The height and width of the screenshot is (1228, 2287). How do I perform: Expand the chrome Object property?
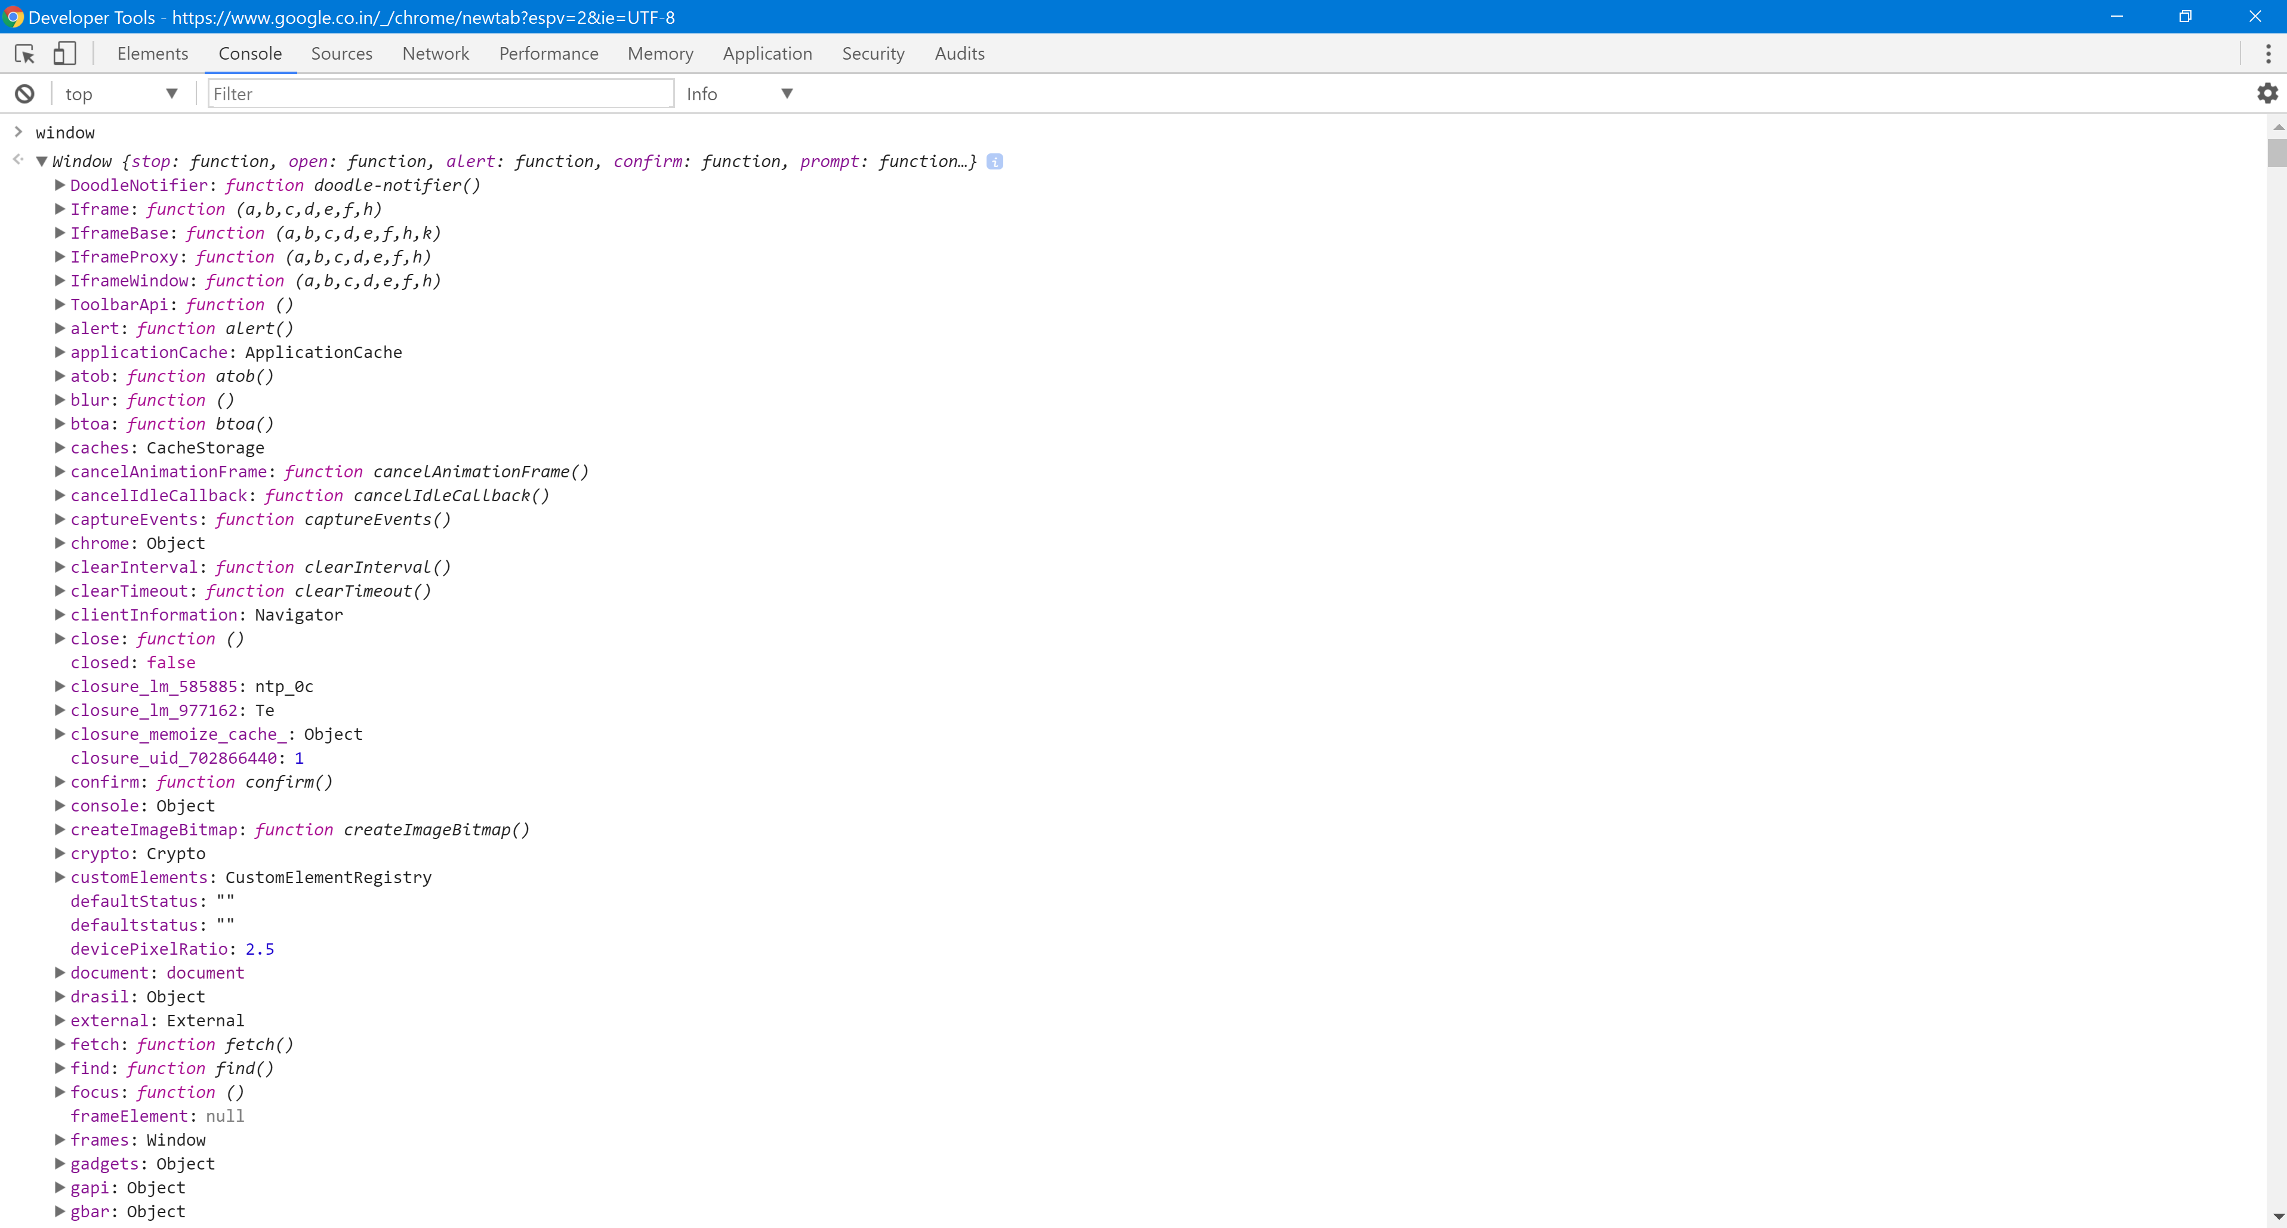(x=60, y=544)
